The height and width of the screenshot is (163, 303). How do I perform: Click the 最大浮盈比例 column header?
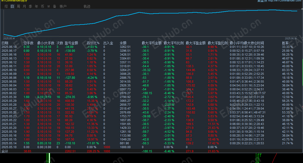[x=217, y=43]
